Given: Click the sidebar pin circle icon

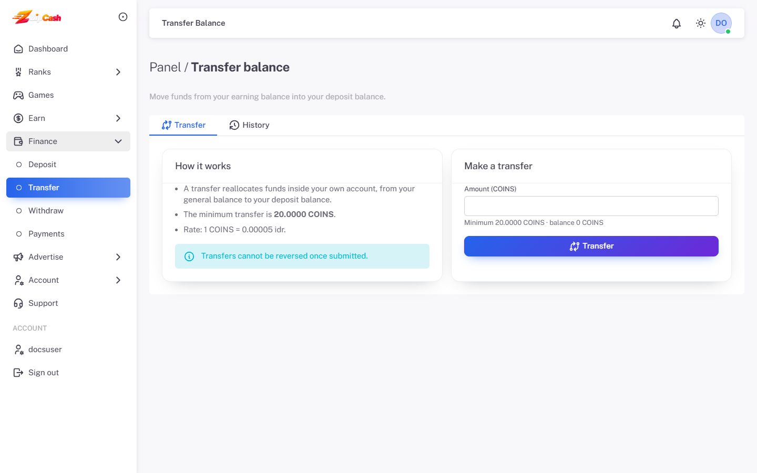Looking at the screenshot, I should (123, 17).
